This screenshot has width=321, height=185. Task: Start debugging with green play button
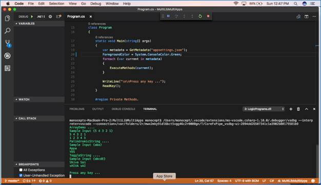(32, 16)
